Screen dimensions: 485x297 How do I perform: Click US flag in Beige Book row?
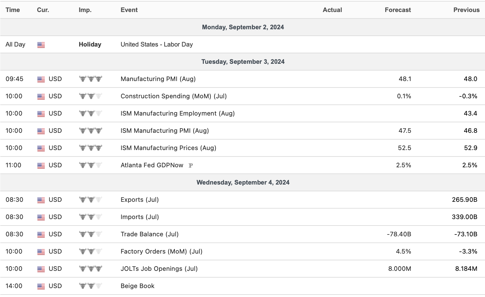point(41,286)
